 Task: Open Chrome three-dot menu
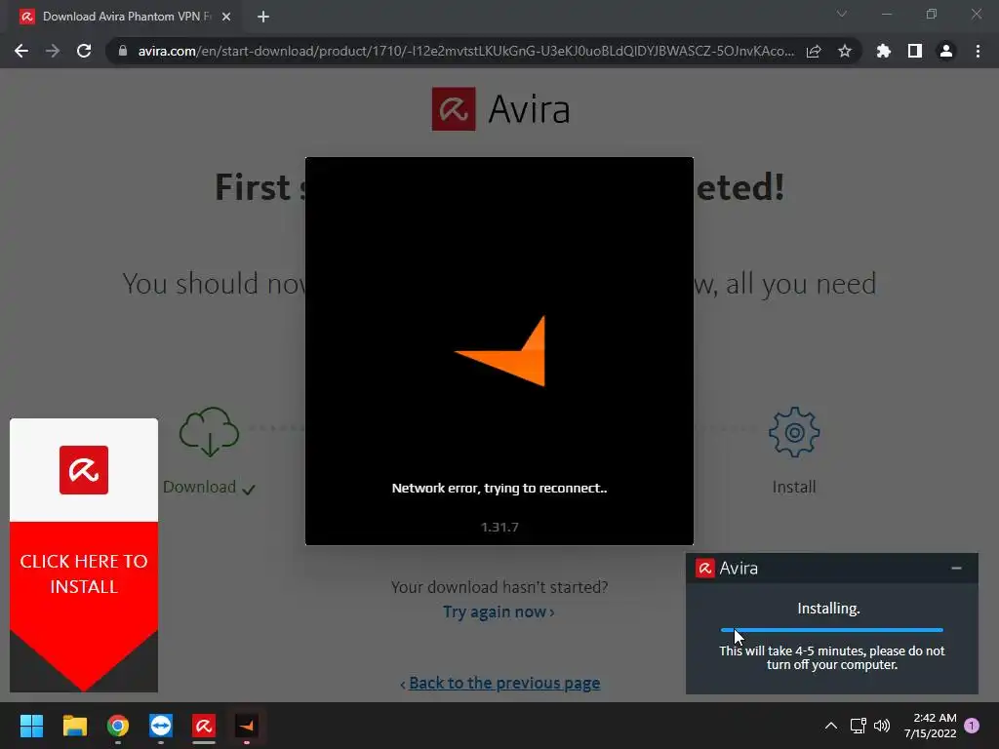point(978,51)
